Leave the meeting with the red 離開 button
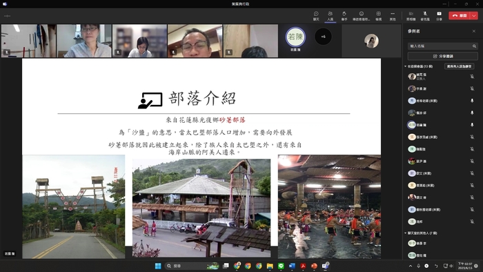Viewport: 483px width, 272px height. [460, 15]
